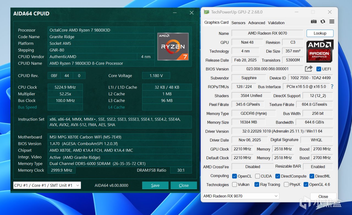The height and width of the screenshot is (215, 352).
Task: Click the Bus Interface question mark
Action: pyautogui.click(x=332, y=86)
